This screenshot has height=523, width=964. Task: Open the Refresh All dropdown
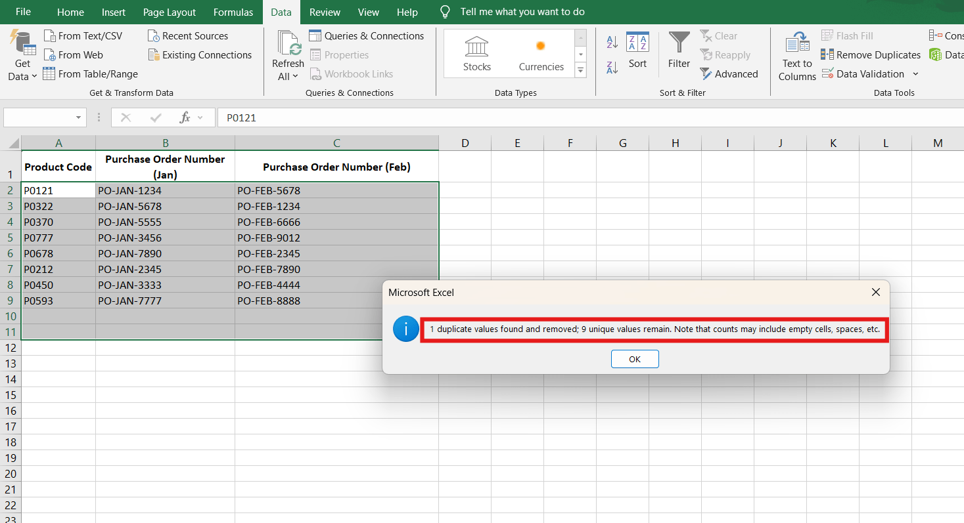pyautogui.click(x=288, y=76)
